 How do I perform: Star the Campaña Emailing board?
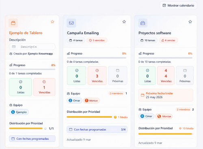coord(124,22)
